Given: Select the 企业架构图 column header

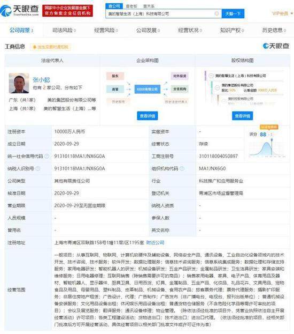Looking at the screenshot, I should pos(148,61).
